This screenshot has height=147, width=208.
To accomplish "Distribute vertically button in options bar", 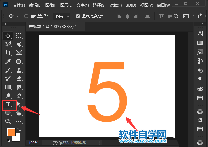I will coord(147,16).
